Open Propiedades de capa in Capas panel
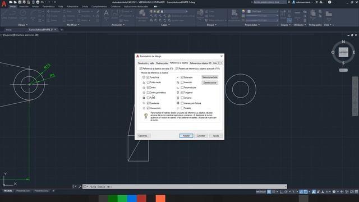This screenshot has height=202, width=359. tap(142, 16)
